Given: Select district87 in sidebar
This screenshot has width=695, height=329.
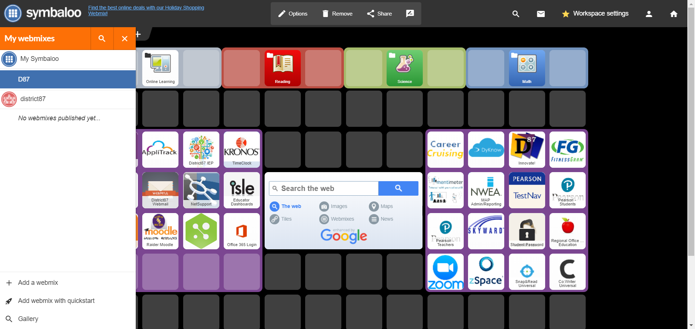Looking at the screenshot, I should (68, 99).
